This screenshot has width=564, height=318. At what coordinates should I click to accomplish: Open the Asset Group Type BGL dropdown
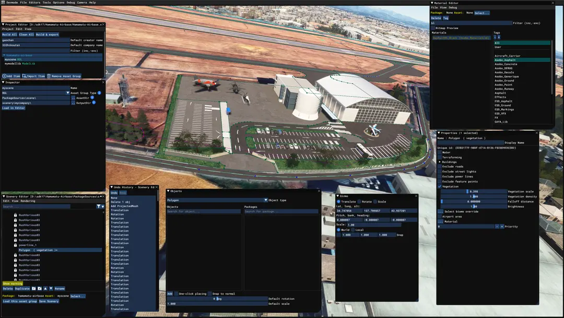pos(36,93)
